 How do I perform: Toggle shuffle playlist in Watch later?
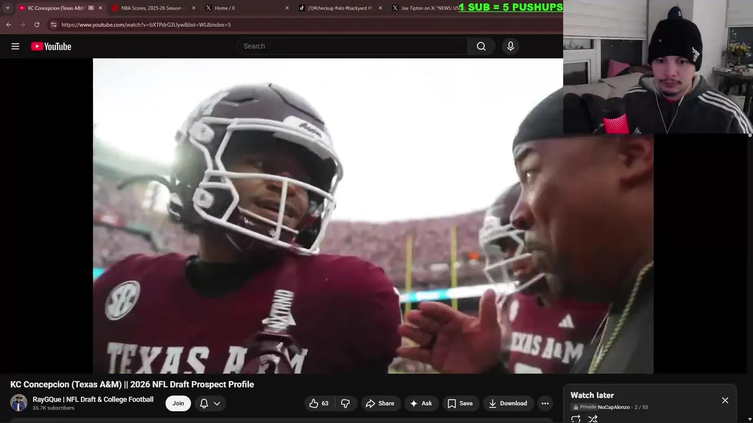593,419
